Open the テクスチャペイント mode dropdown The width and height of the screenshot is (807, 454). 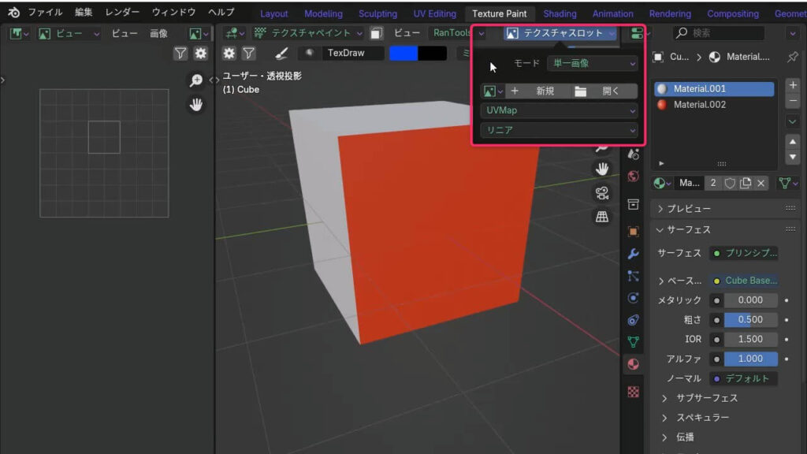click(308, 33)
